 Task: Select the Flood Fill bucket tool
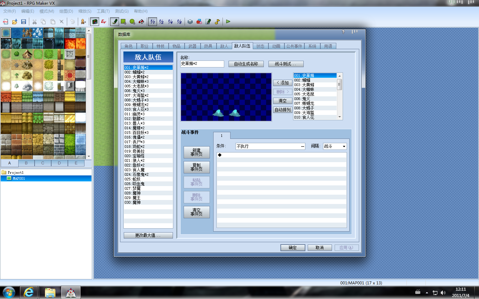tap(141, 22)
